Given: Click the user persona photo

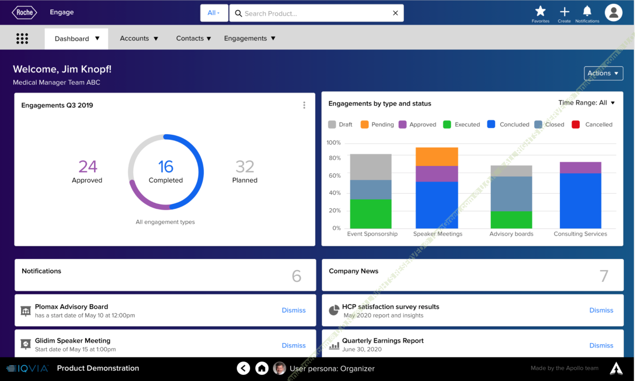Looking at the screenshot, I should [x=280, y=368].
